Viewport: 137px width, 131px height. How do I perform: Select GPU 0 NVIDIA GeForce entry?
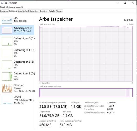pyautogui.click(x=17, y=100)
